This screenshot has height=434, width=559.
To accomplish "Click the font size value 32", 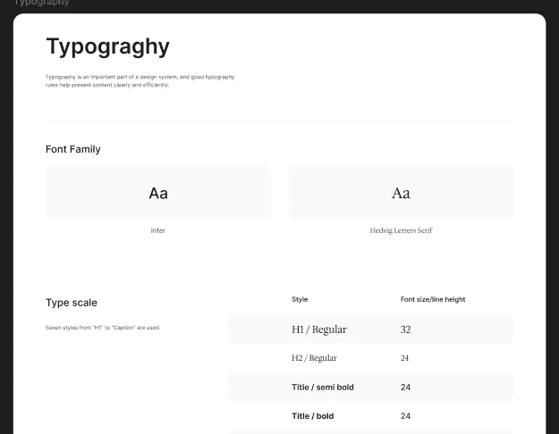I will (x=405, y=330).
